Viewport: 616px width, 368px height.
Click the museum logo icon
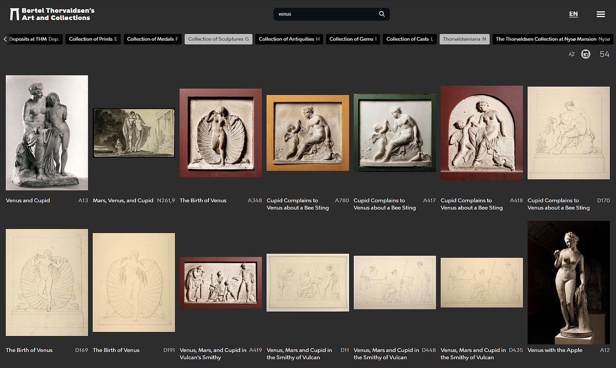[14, 14]
